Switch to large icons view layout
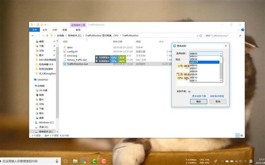Screen dimensions: 265x165 click(242, 136)
